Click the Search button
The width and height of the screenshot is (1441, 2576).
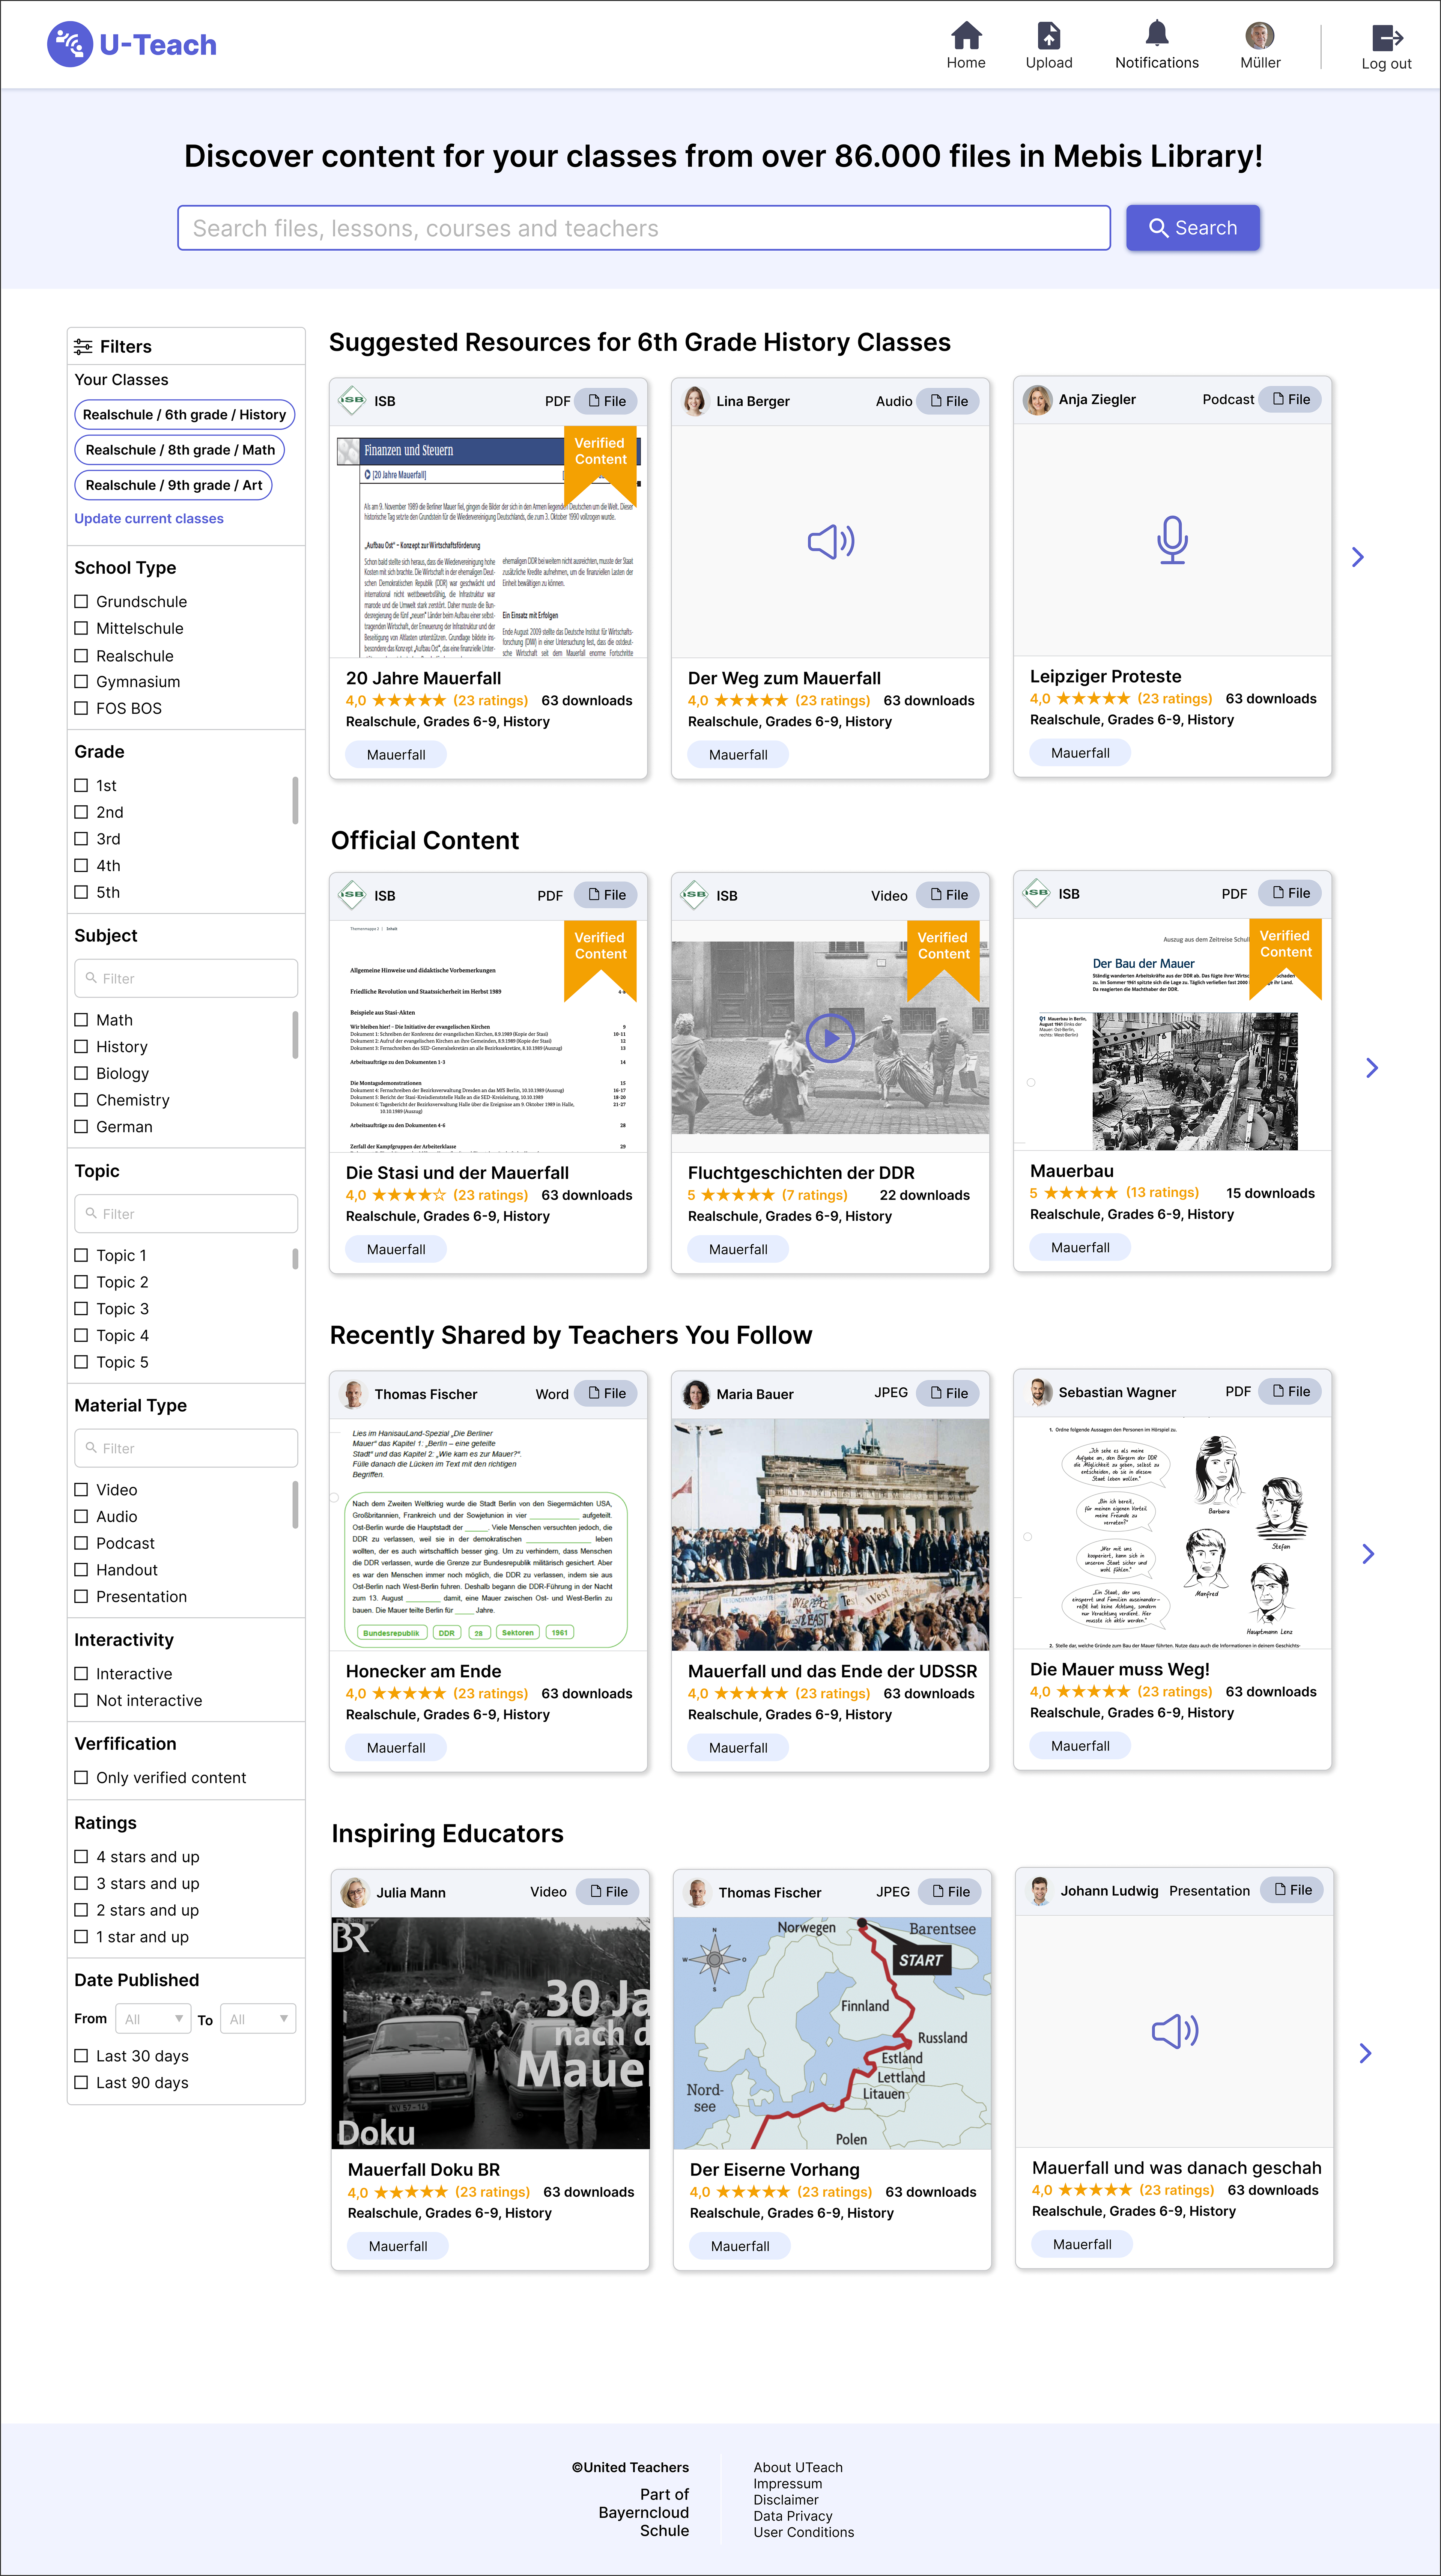coord(1193,228)
